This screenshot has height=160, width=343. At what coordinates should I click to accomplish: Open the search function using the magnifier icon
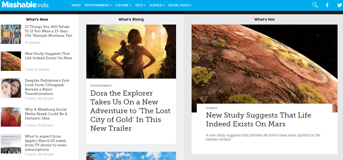pyautogui.click(x=315, y=5)
